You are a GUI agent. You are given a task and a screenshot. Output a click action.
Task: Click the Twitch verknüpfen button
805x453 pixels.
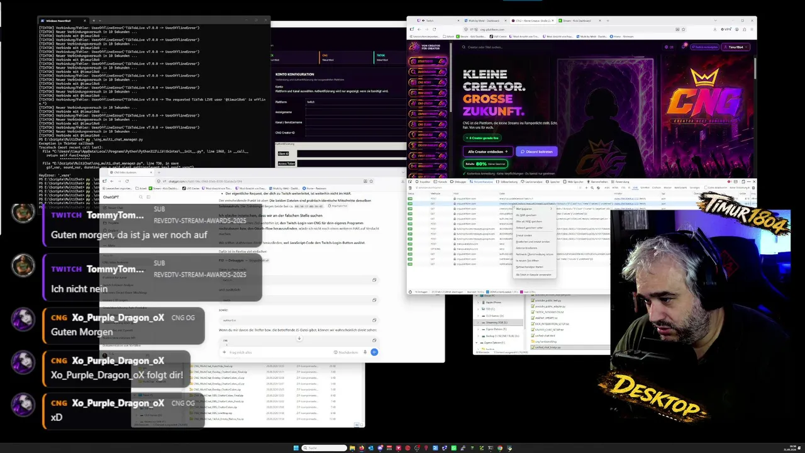pyautogui.click(x=704, y=47)
